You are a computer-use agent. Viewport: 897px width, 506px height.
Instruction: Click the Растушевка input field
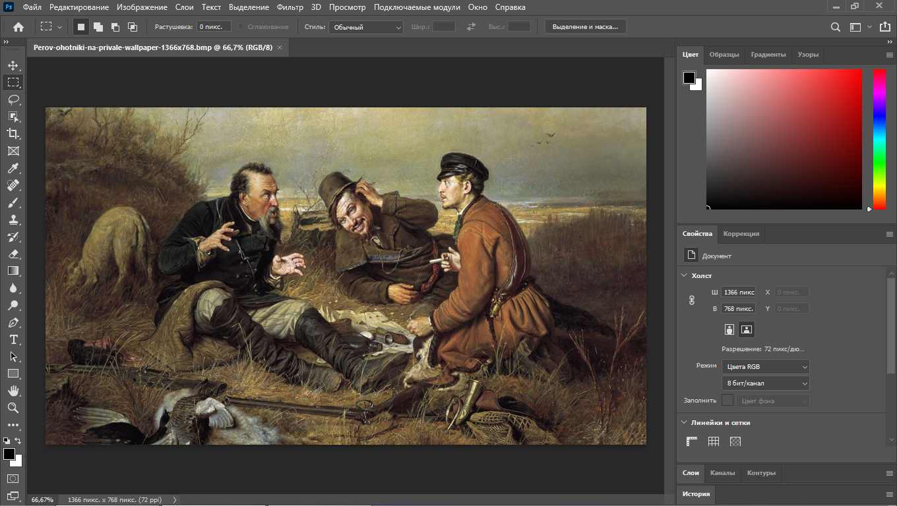coord(214,27)
